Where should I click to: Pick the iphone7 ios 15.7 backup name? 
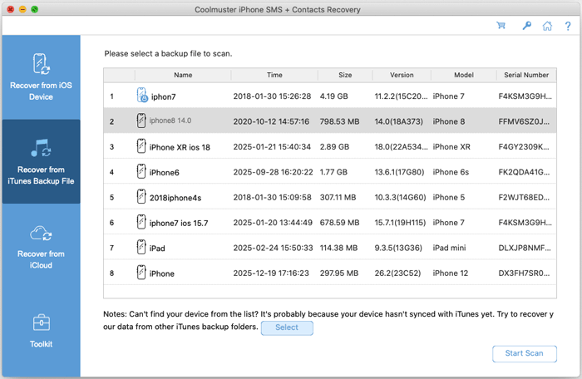pos(179,223)
